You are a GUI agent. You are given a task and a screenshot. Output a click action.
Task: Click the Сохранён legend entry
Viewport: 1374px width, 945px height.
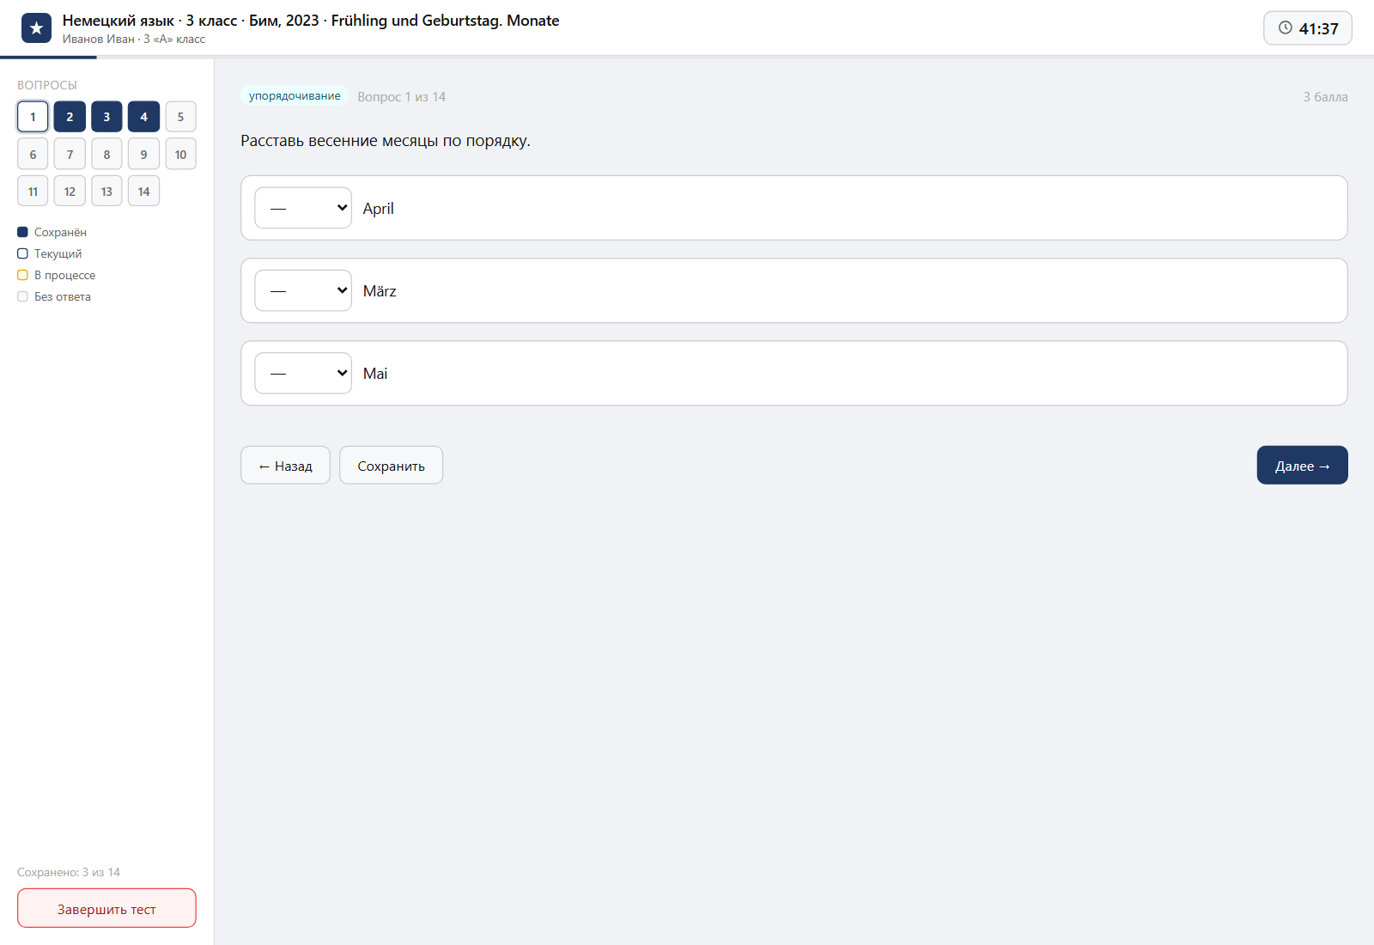[52, 232]
